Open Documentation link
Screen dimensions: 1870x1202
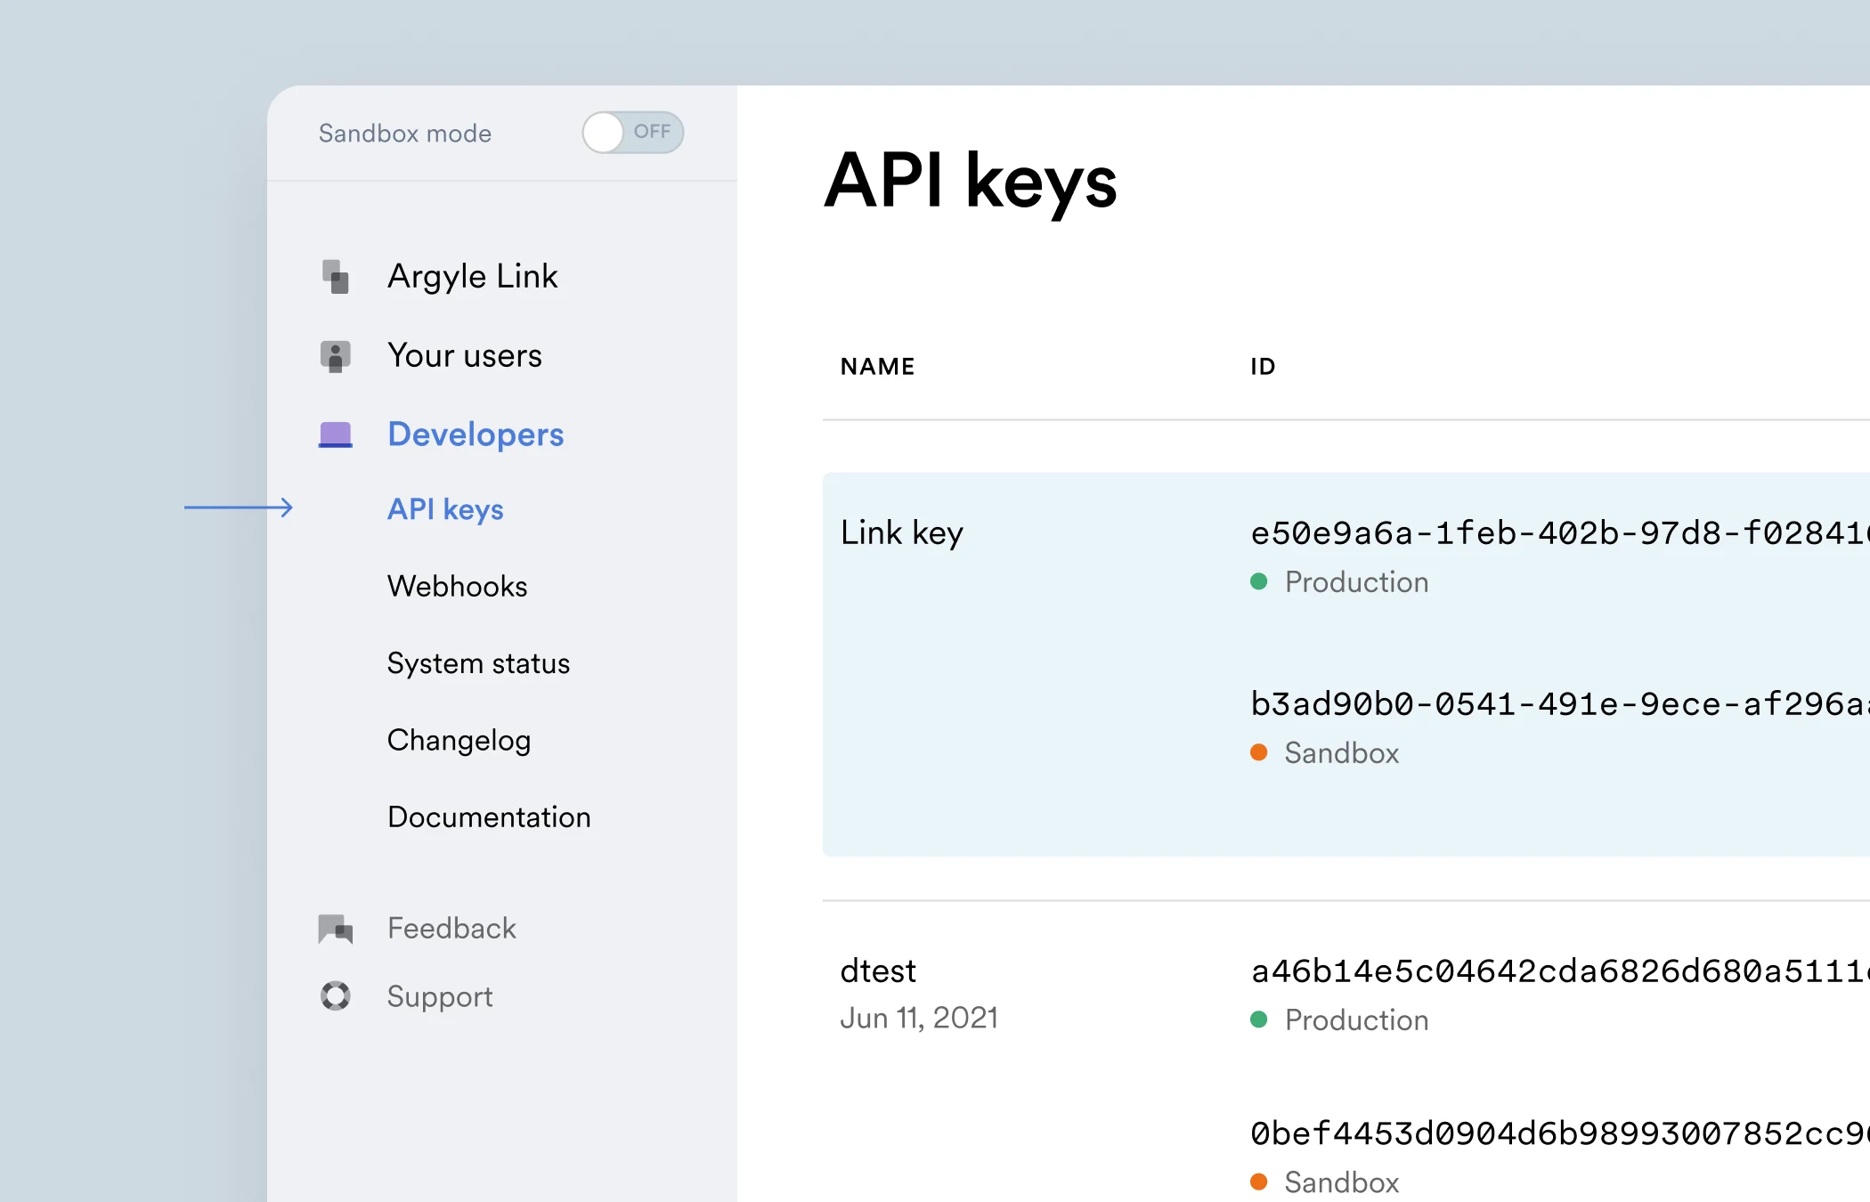point(489,817)
